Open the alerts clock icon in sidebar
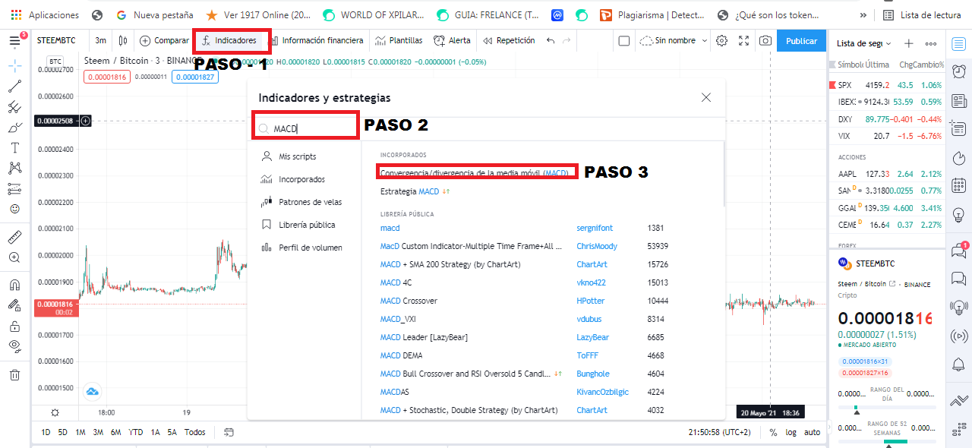 (958, 71)
